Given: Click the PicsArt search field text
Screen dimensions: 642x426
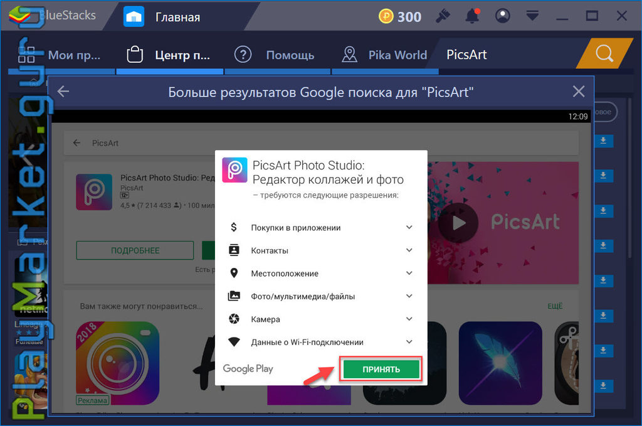Looking at the screenshot, I should coord(105,143).
